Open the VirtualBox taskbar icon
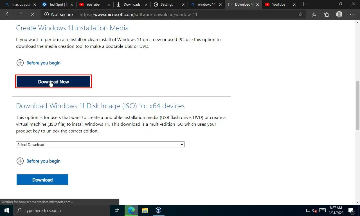The height and width of the screenshot is (216, 360). pos(158,210)
